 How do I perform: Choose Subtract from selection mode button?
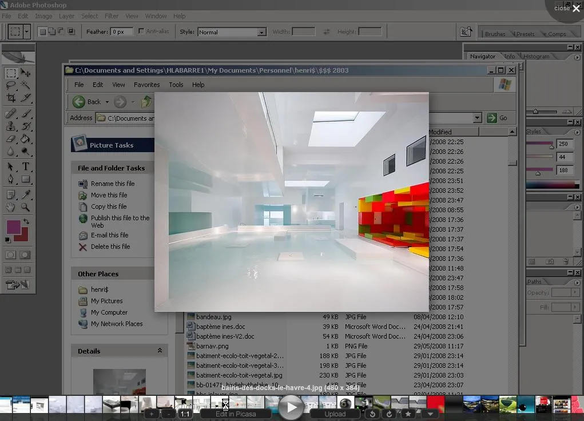[61, 31]
